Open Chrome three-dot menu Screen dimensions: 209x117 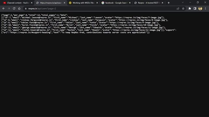[x=205, y=8]
